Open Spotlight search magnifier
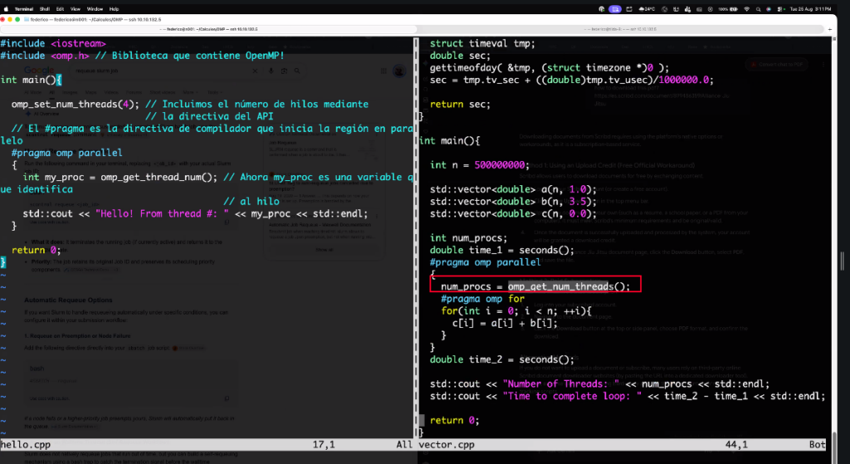Screen dimensions: 850x464 (x=759, y=8)
